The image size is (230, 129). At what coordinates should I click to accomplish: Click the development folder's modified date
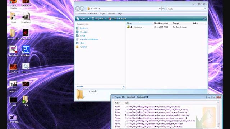pos(161,27)
